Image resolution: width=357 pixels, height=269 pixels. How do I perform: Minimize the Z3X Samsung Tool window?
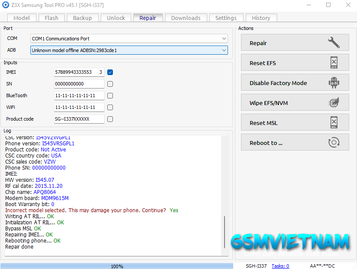pyautogui.click(x=308, y=5)
